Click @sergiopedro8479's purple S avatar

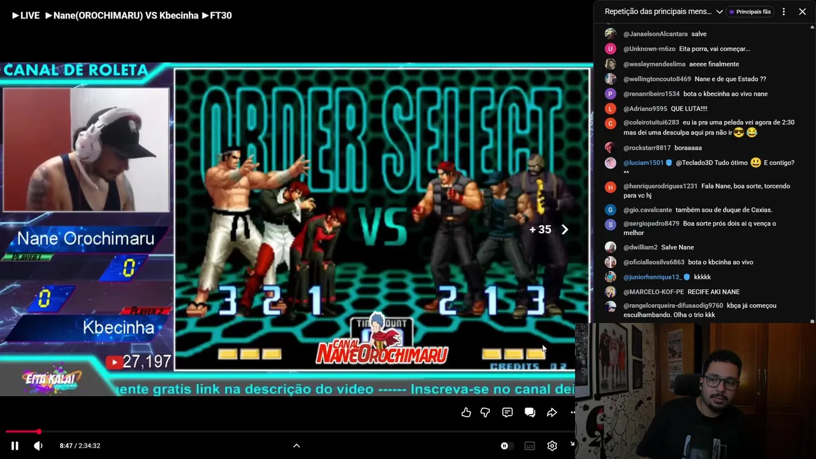click(610, 224)
